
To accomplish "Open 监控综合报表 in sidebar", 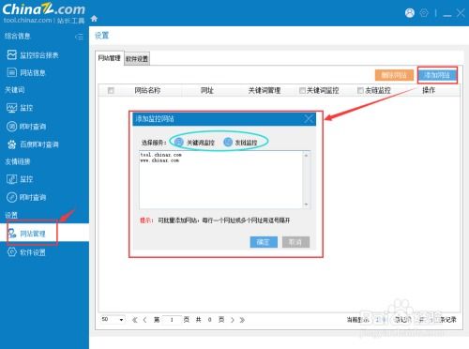I will click(33, 55).
